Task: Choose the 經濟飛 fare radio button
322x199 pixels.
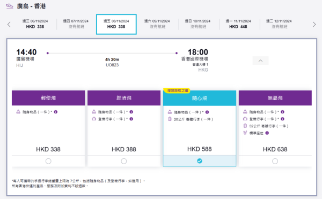Action: point(124,161)
